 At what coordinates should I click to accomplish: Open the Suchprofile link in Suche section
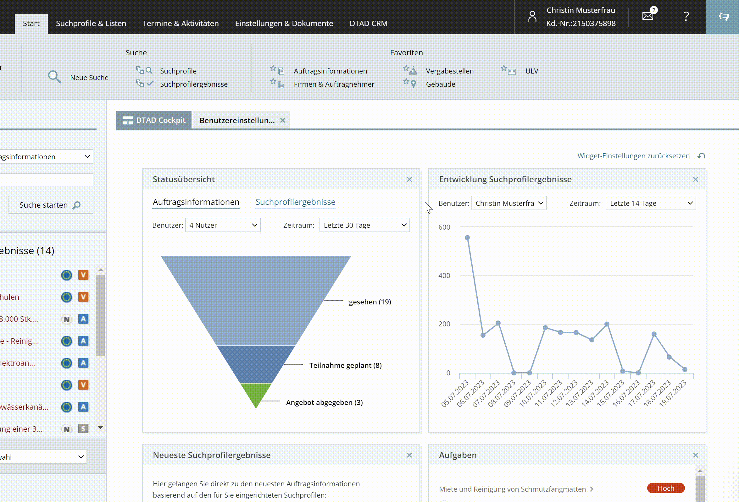pos(178,71)
